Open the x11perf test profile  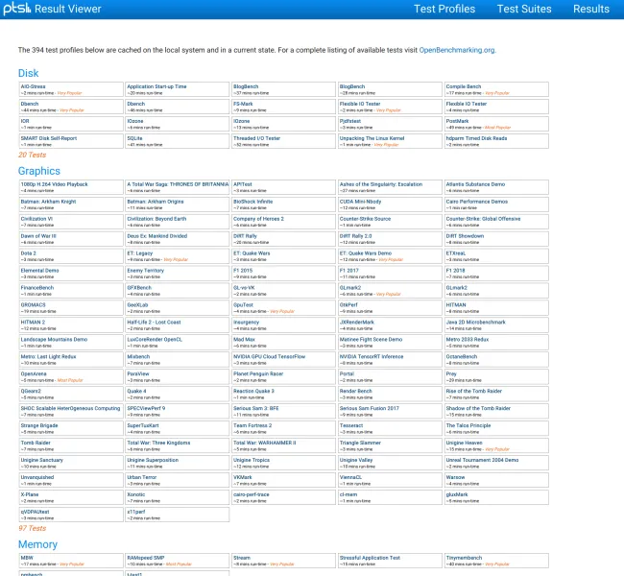177,515
